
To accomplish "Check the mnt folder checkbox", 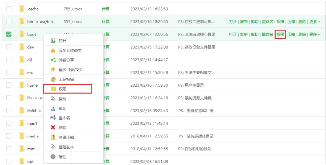I will click(x=9, y=149).
